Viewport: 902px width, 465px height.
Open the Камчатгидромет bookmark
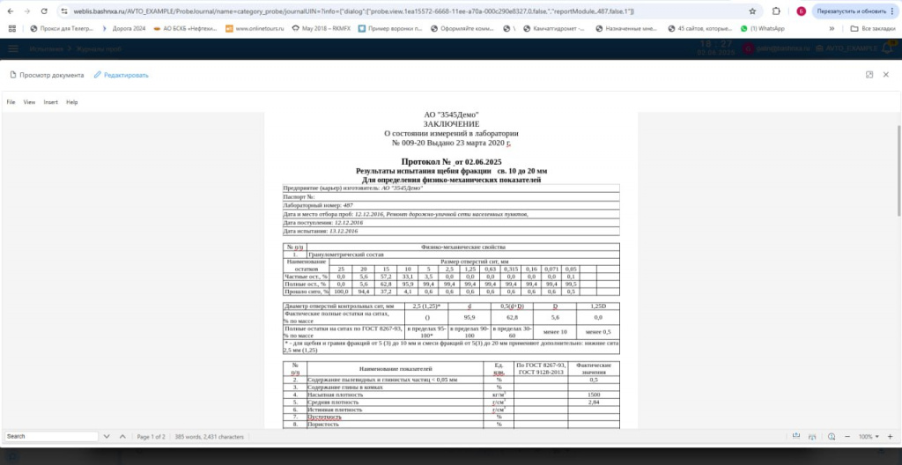[554, 28]
